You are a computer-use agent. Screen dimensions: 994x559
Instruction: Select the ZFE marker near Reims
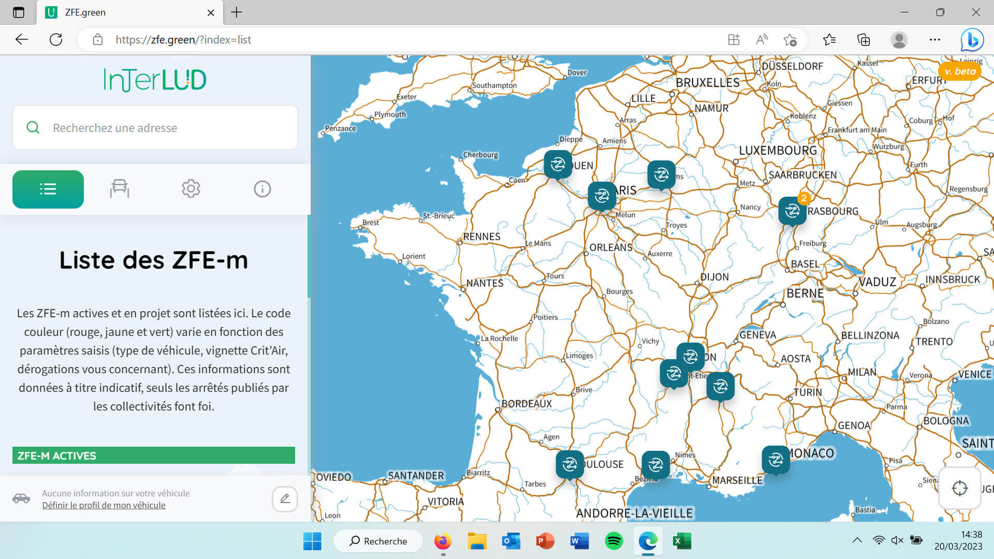pos(662,175)
